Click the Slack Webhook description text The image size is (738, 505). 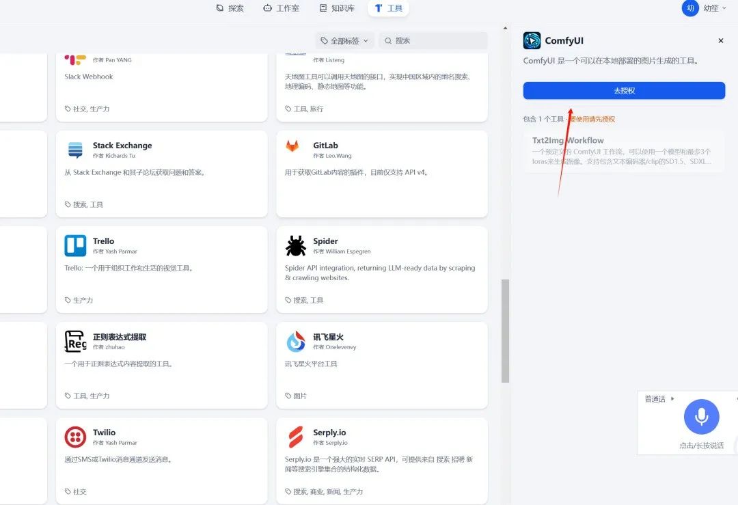coord(88,77)
